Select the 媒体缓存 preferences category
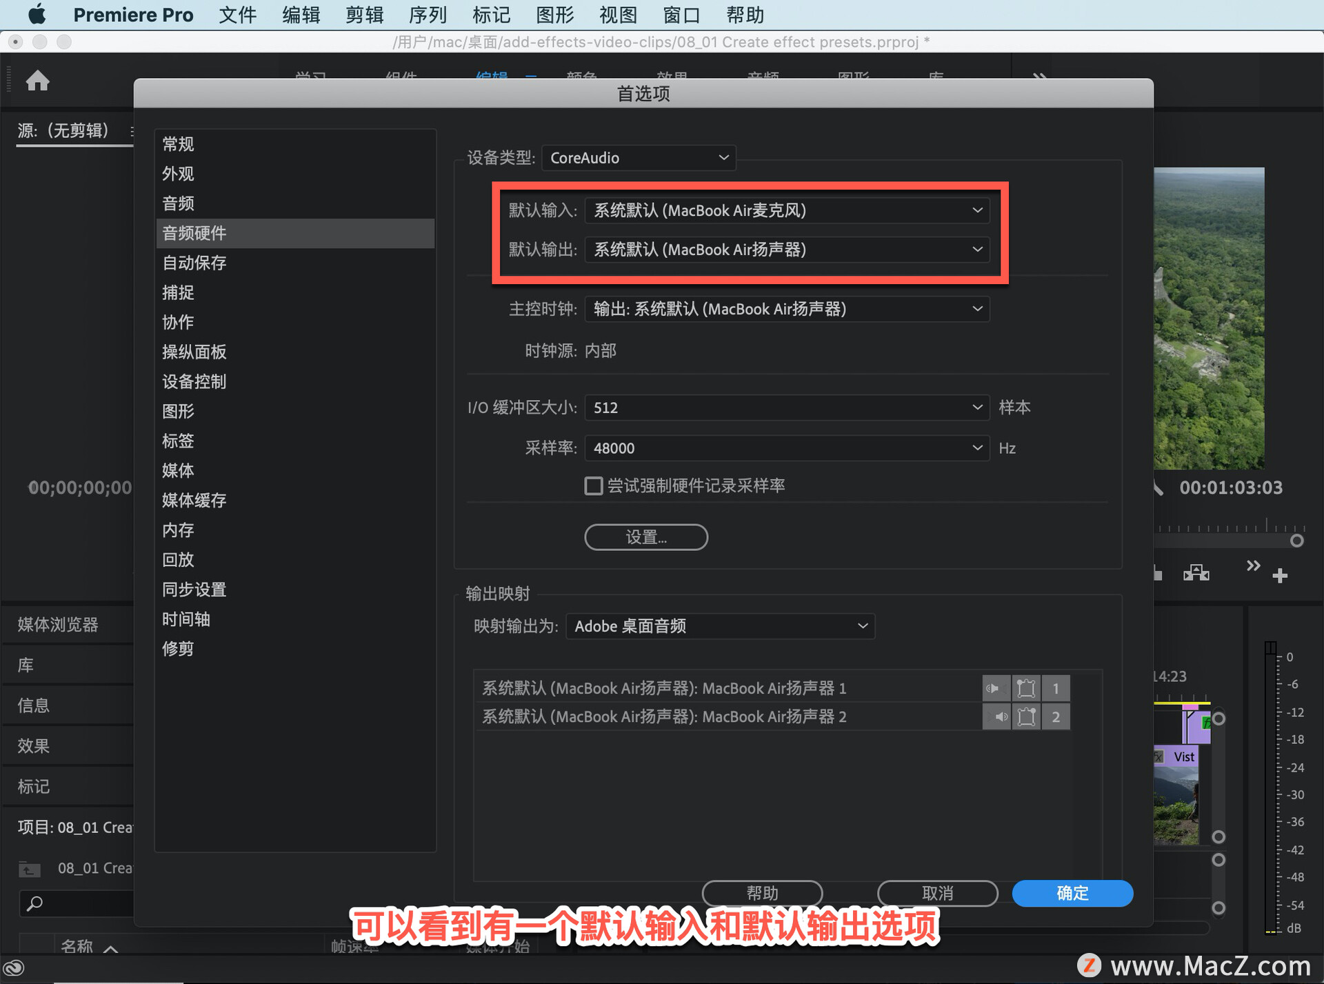The image size is (1324, 984). point(194,500)
